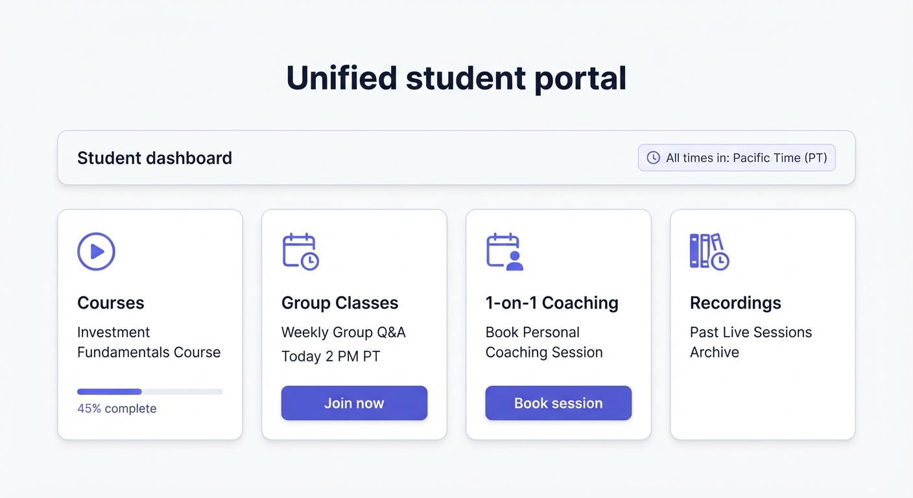Select the Courses play icon

(96, 252)
